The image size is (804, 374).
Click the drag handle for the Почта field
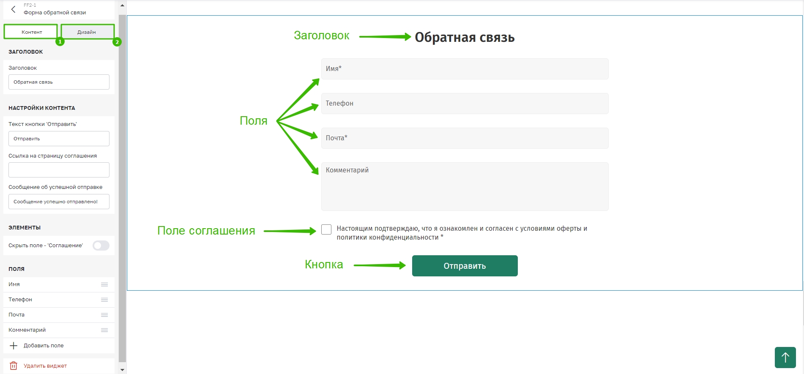pyautogui.click(x=104, y=315)
